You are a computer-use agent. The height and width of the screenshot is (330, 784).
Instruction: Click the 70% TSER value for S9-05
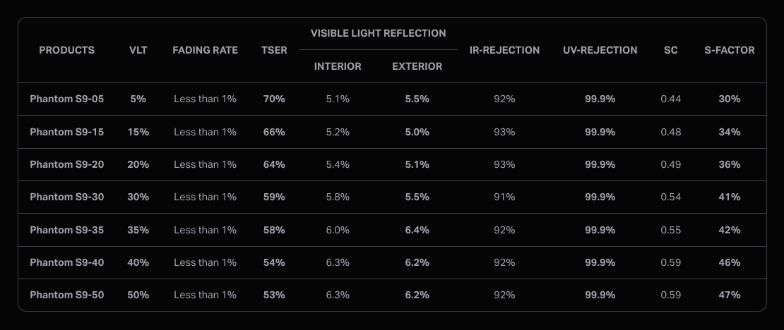coord(274,99)
